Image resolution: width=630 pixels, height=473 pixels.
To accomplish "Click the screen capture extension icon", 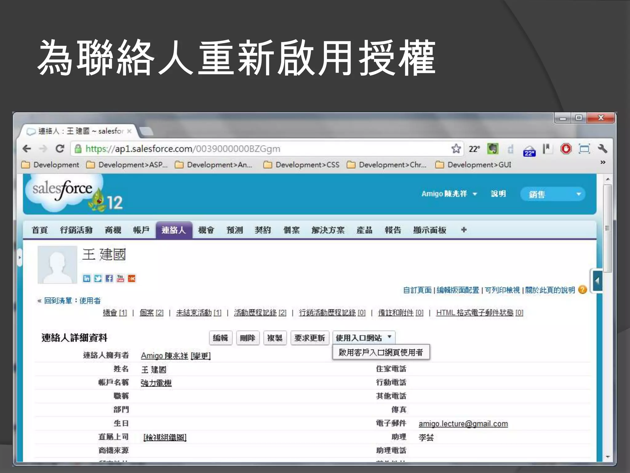I will (584, 149).
